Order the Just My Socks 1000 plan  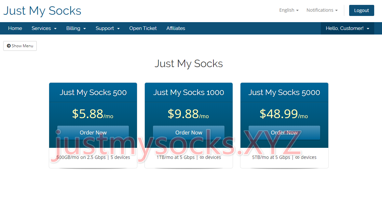189,133
